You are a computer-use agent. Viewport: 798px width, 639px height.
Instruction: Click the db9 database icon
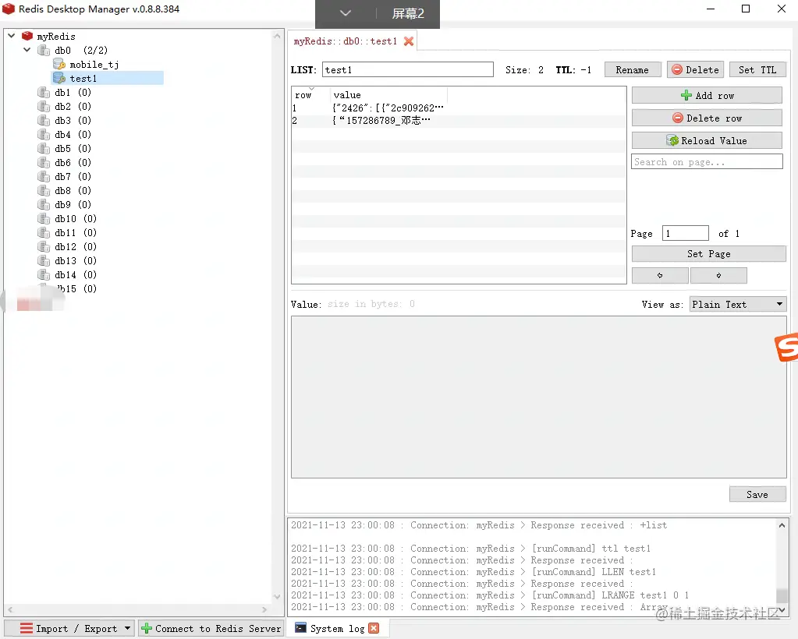44,204
